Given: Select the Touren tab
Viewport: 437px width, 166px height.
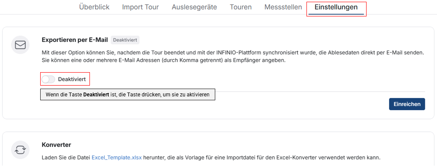Looking at the screenshot, I should coord(241,7).
